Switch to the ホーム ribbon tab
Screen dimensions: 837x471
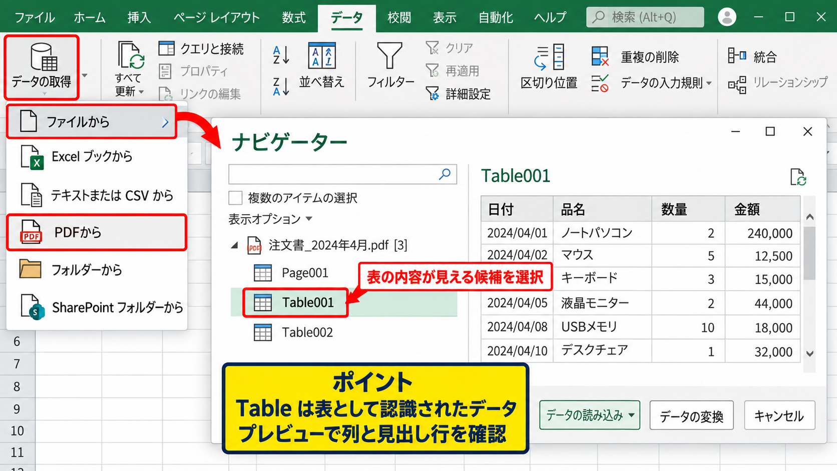90,18
